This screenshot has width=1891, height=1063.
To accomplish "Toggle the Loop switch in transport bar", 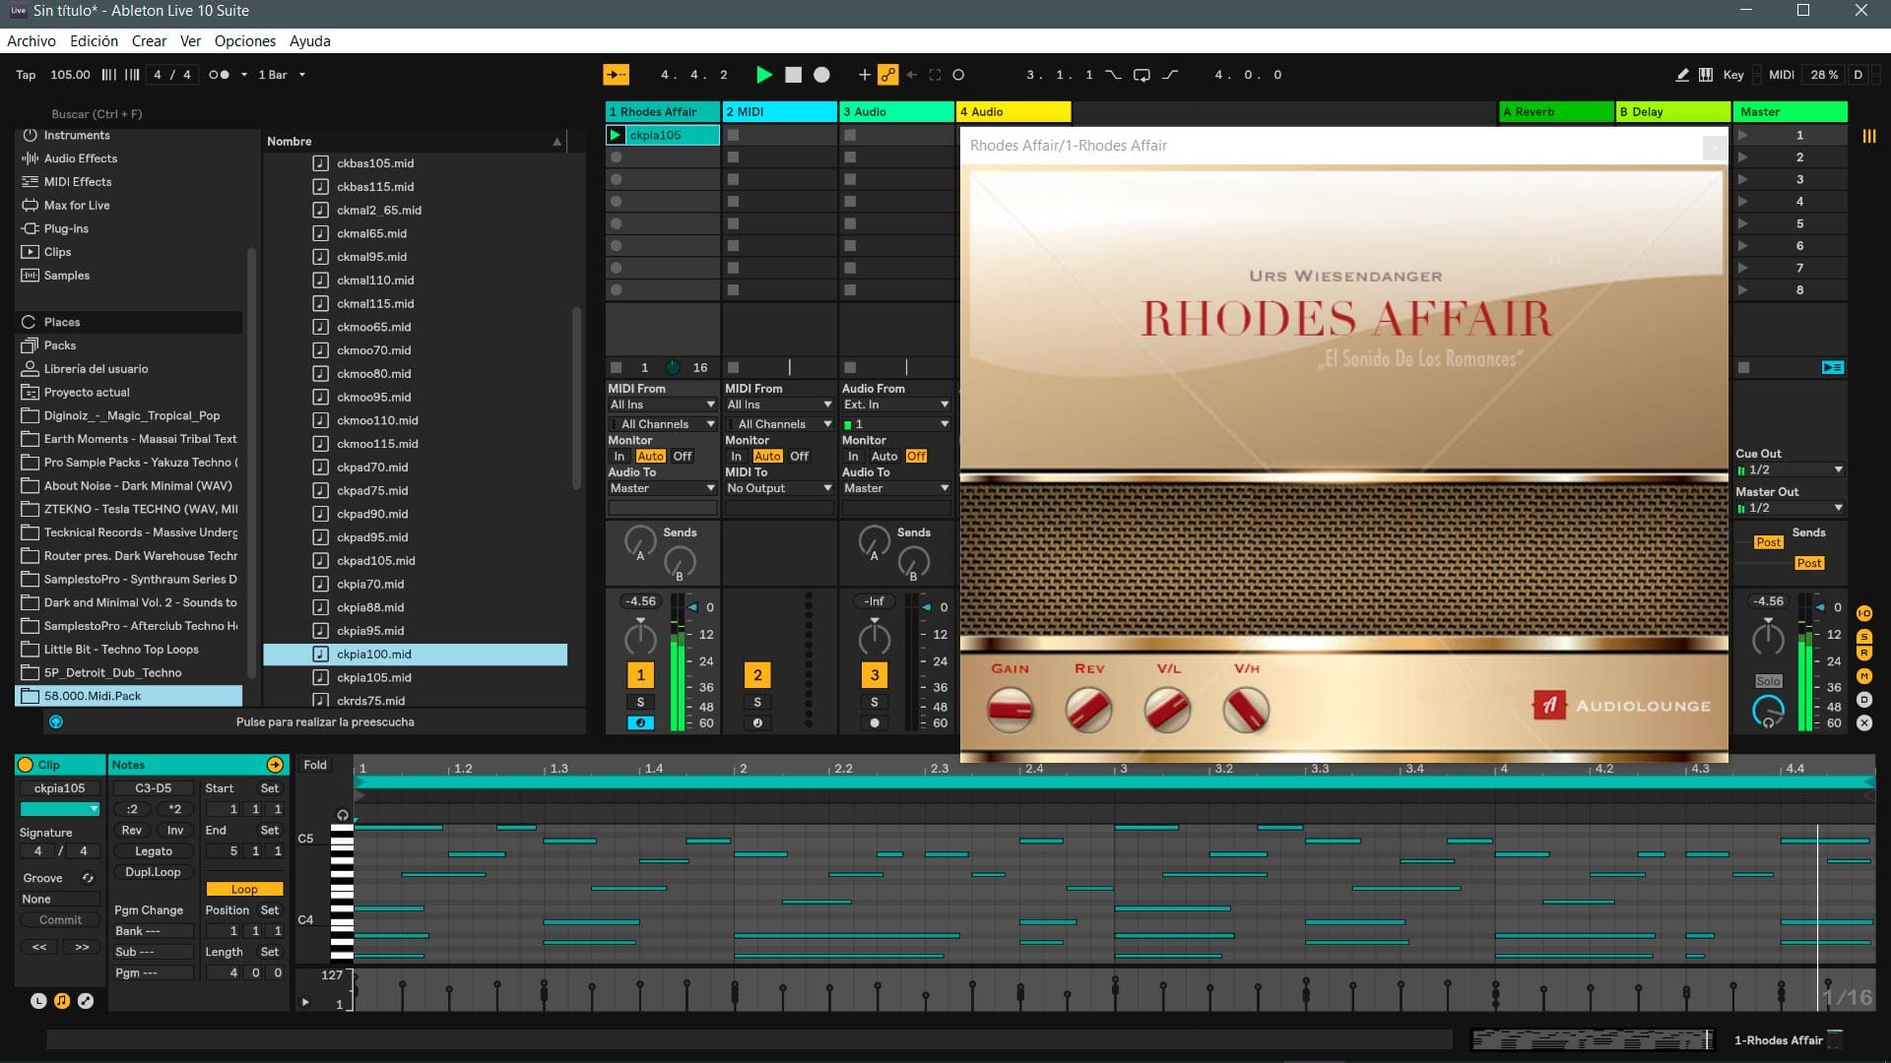I will coord(1141,75).
